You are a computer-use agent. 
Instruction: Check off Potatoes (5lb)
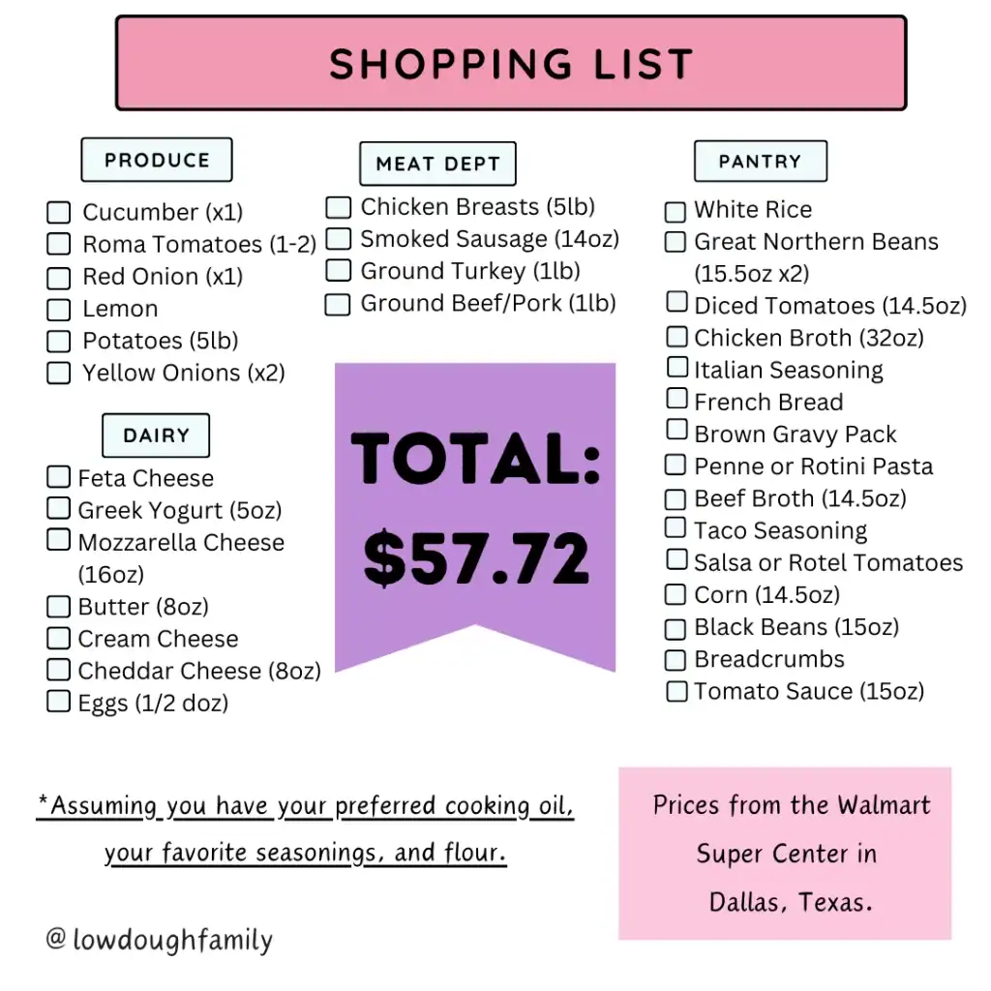59,341
